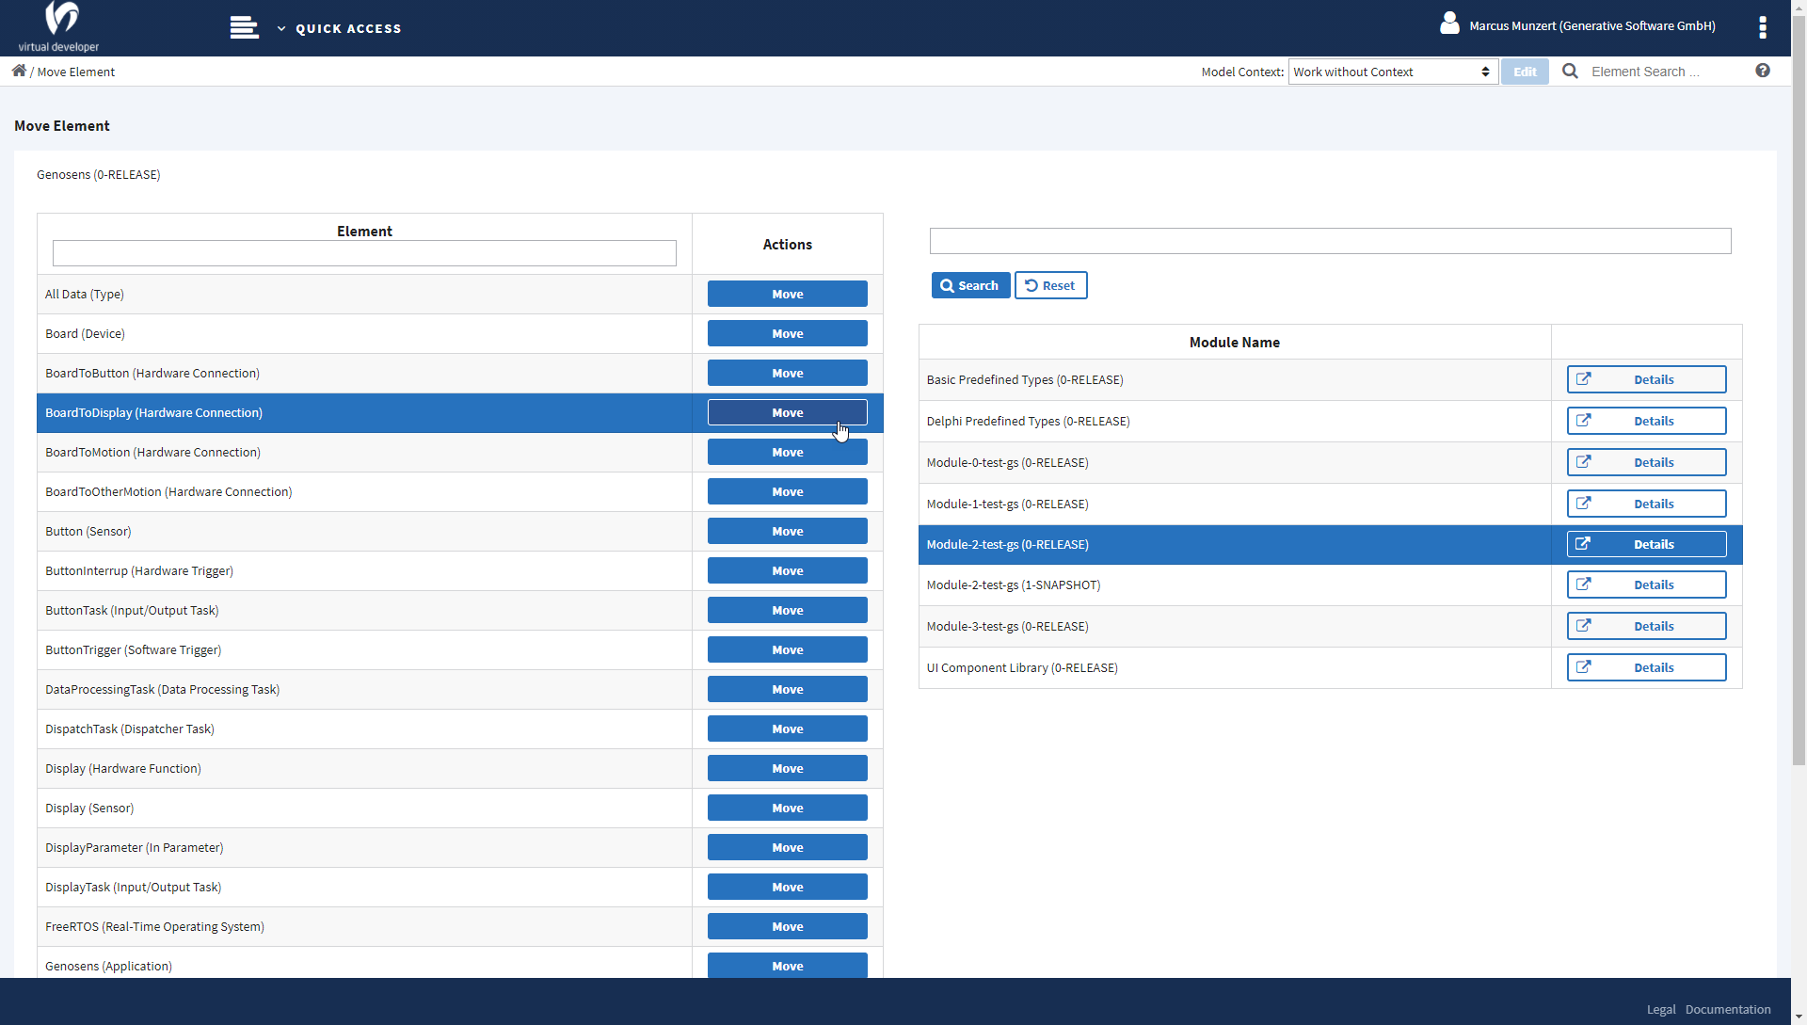Open Details for Module-2-test-gs (0-RELEASE)
The image size is (1807, 1025).
(1646, 544)
